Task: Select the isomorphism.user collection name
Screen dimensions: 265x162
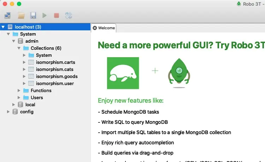Action: coord(55,84)
